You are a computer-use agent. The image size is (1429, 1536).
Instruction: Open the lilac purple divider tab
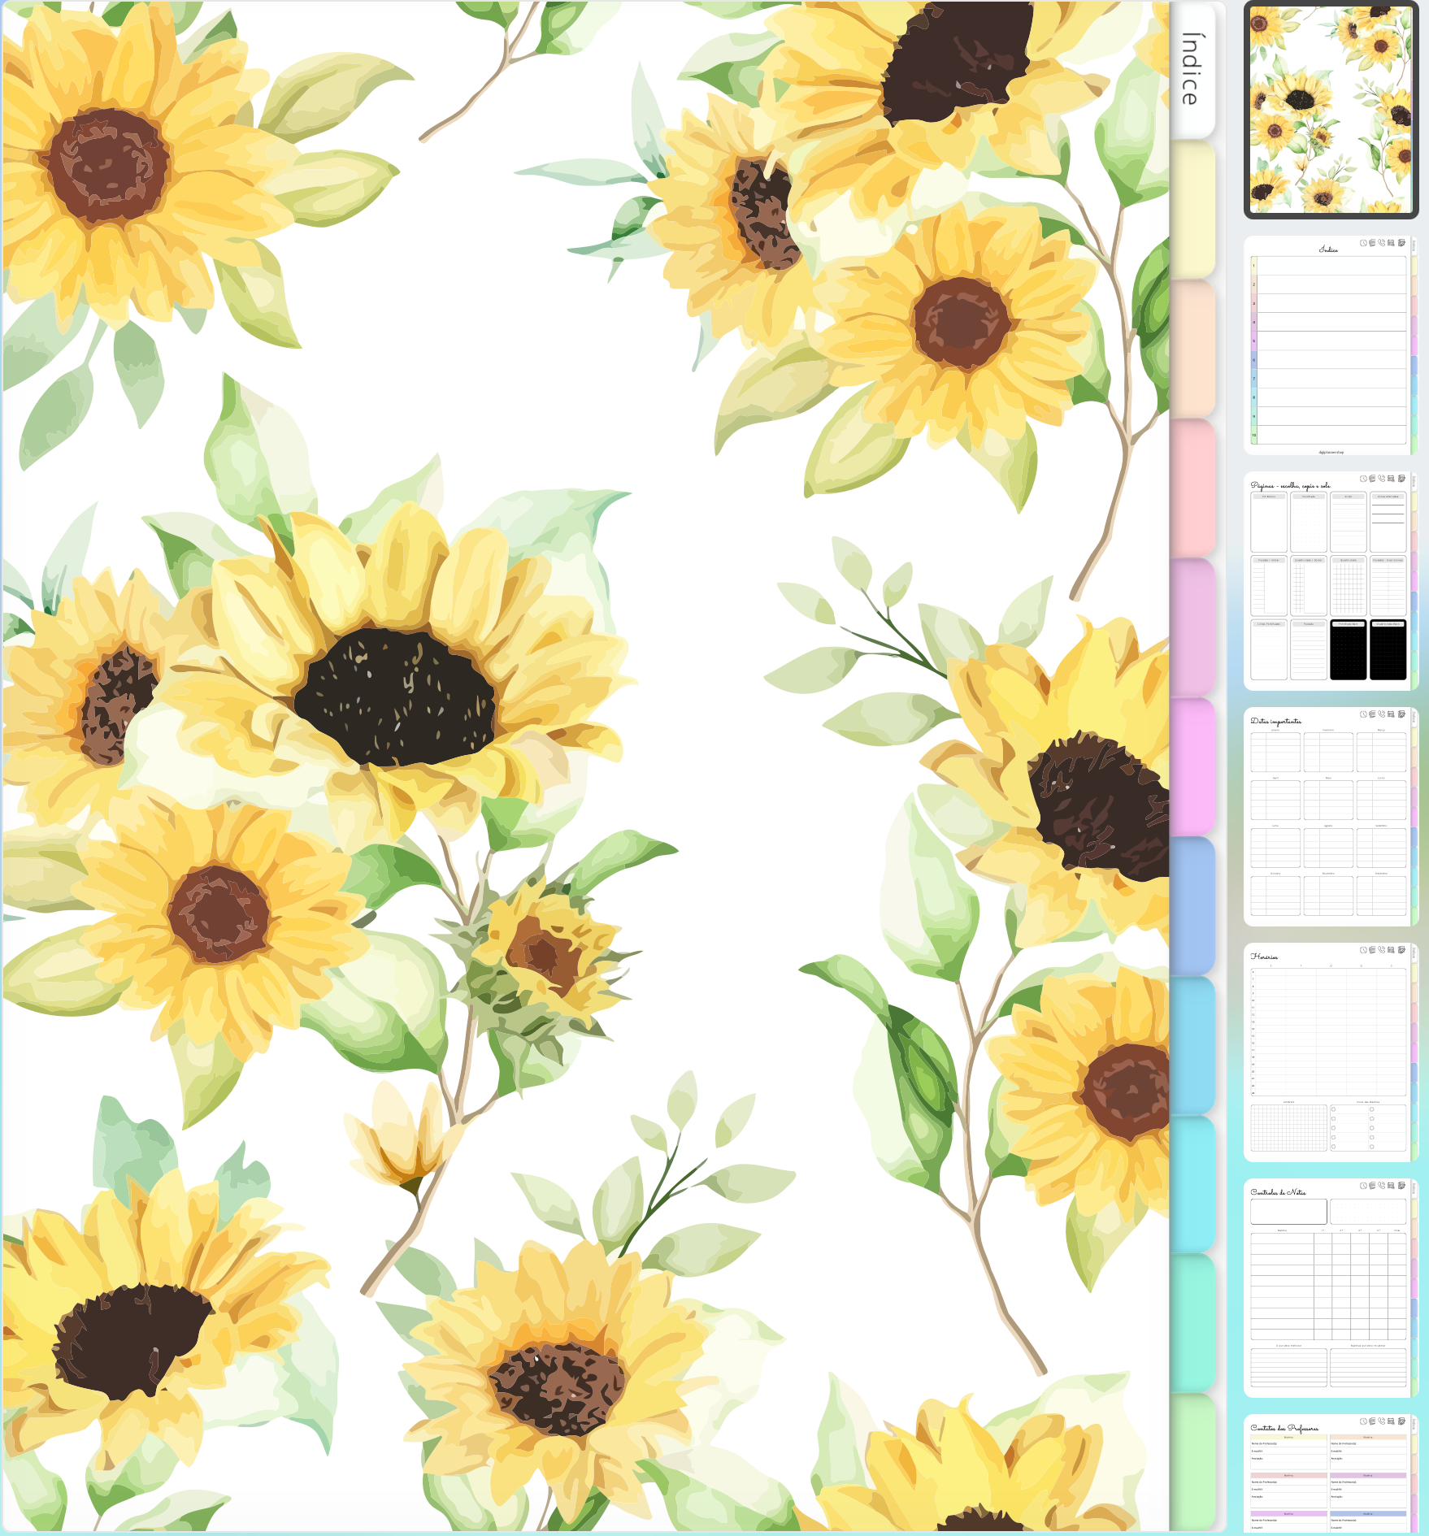[1192, 627]
